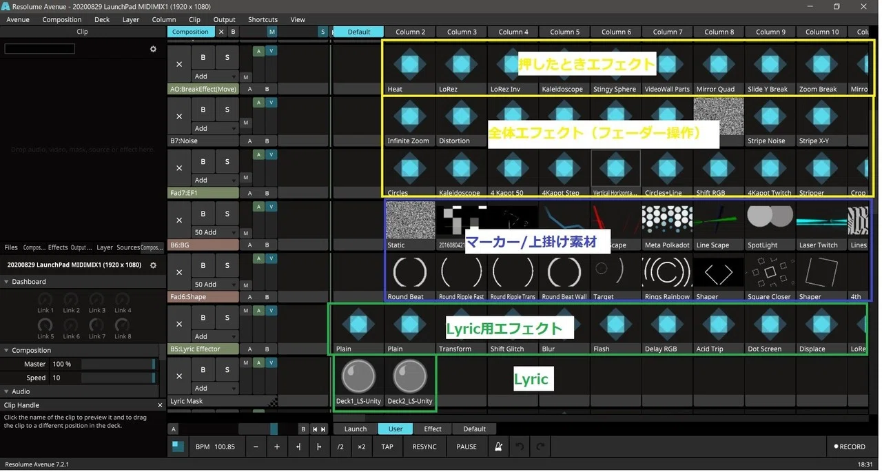Clear the B7:Noise layer with its X
The height and width of the screenshot is (472, 882).
pos(179,116)
